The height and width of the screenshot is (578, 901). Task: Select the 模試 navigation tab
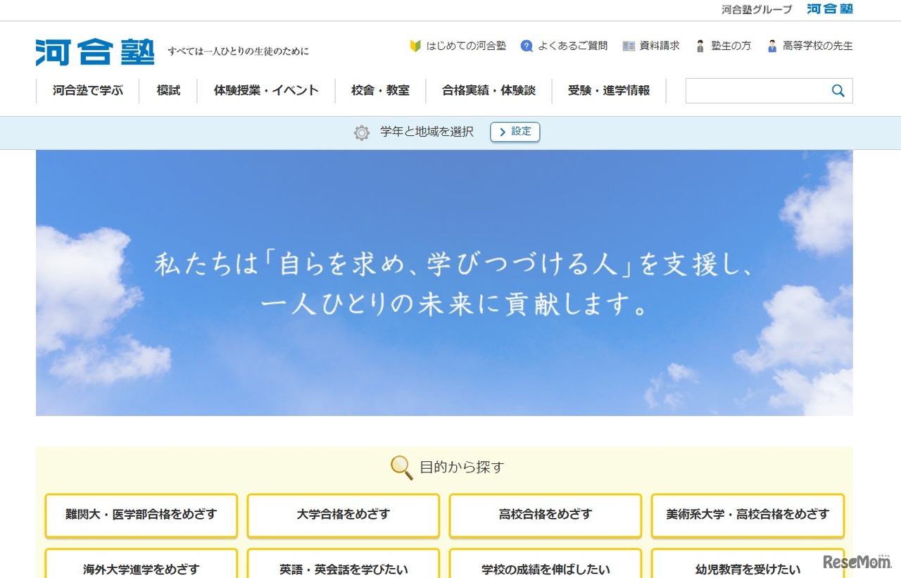click(168, 90)
